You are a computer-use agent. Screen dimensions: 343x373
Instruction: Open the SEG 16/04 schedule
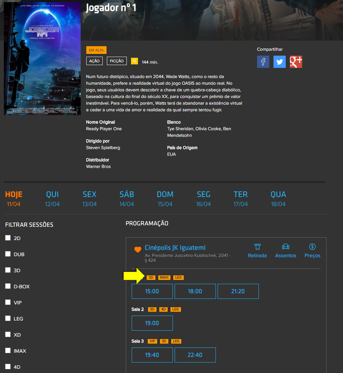click(x=204, y=199)
